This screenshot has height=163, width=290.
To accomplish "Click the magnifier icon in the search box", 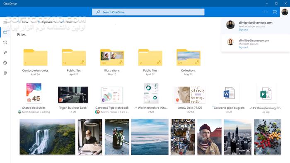I will click(x=98, y=12).
